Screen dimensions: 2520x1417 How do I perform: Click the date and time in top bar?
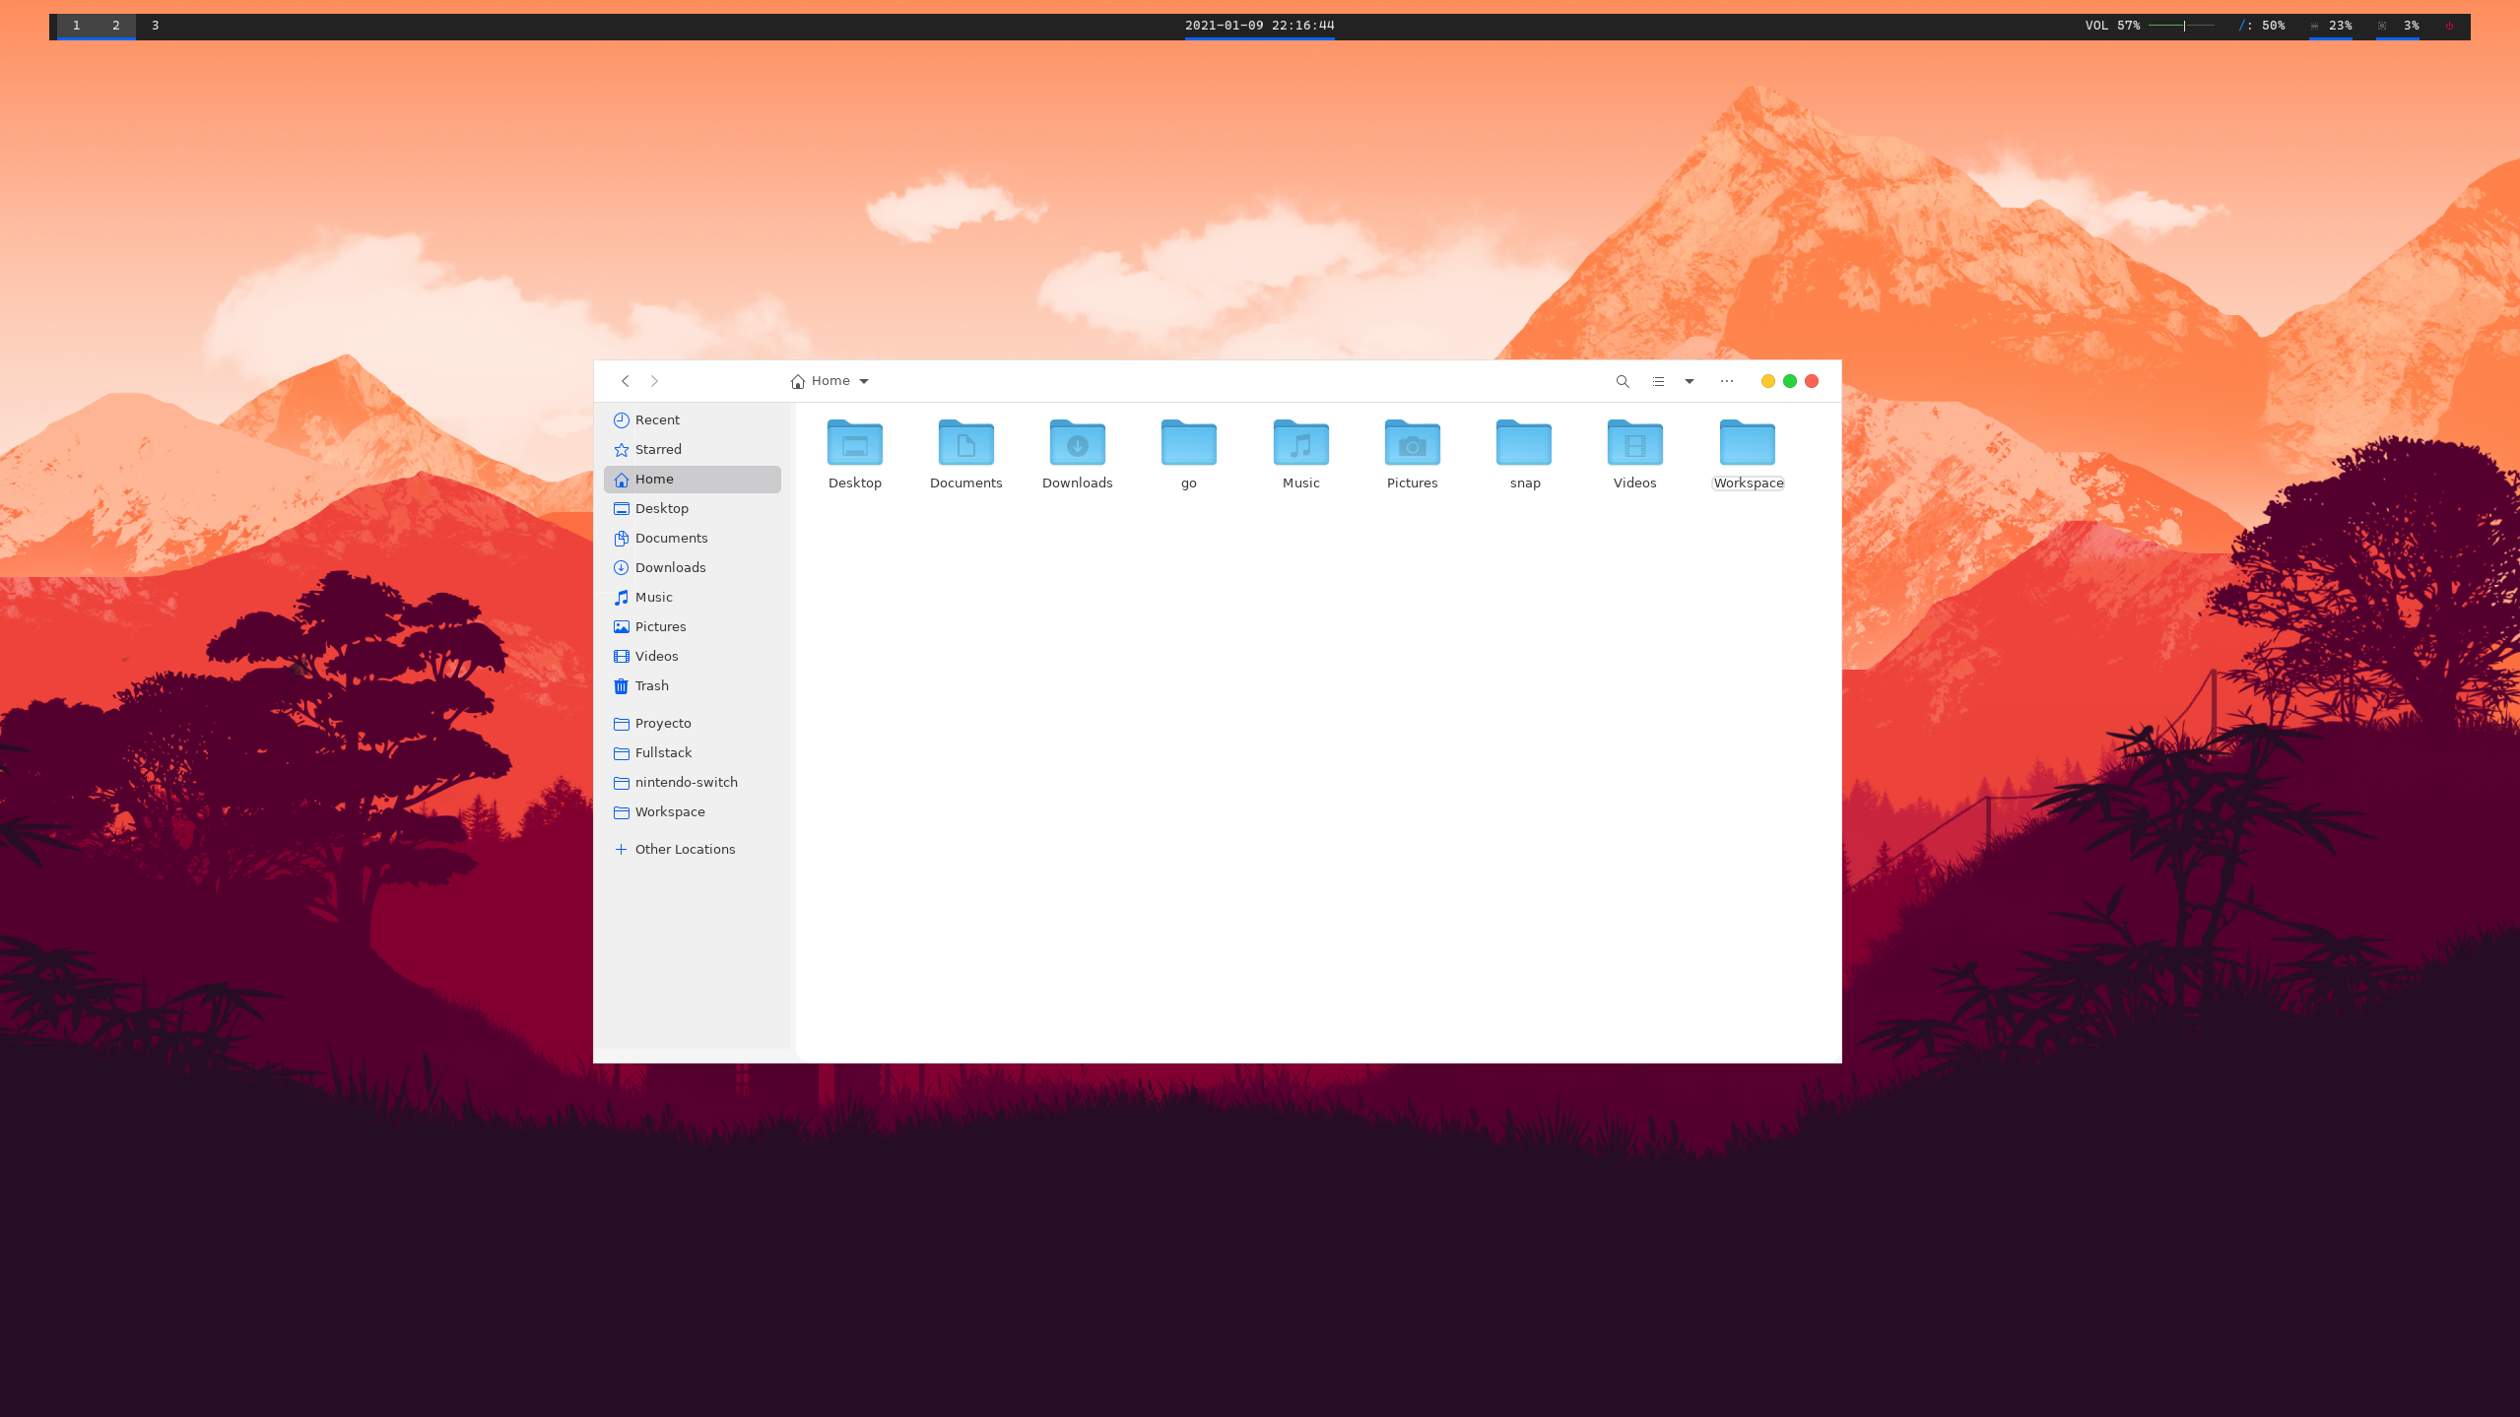(1259, 26)
